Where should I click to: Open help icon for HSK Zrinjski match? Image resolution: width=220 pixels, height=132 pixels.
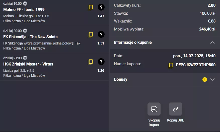pos(101,62)
